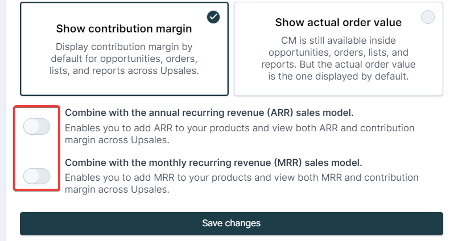462x241 pixels.
Task: Enable the ARR sales model toggle
Action: (x=37, y=127)
